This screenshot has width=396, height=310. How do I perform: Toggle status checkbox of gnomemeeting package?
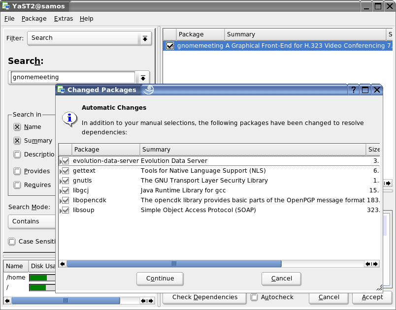click(170, 46)
